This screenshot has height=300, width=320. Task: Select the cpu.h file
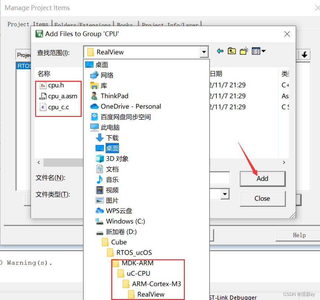52,85
